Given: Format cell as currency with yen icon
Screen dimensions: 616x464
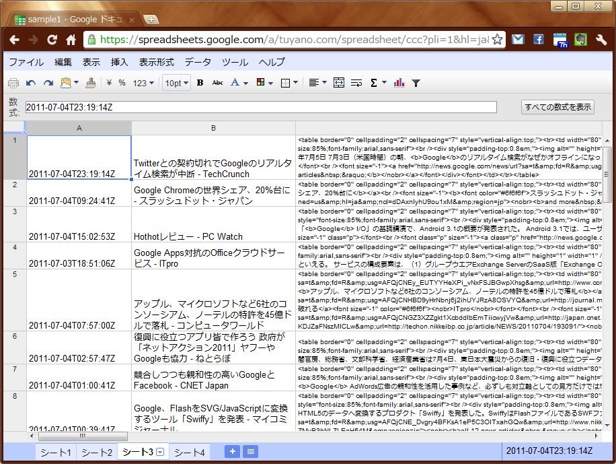Looking at the screenshot, I should tap(109, 83).
